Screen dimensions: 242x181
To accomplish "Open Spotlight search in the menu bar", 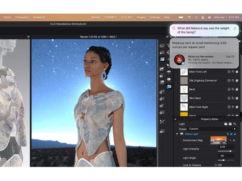I will 196,17.
